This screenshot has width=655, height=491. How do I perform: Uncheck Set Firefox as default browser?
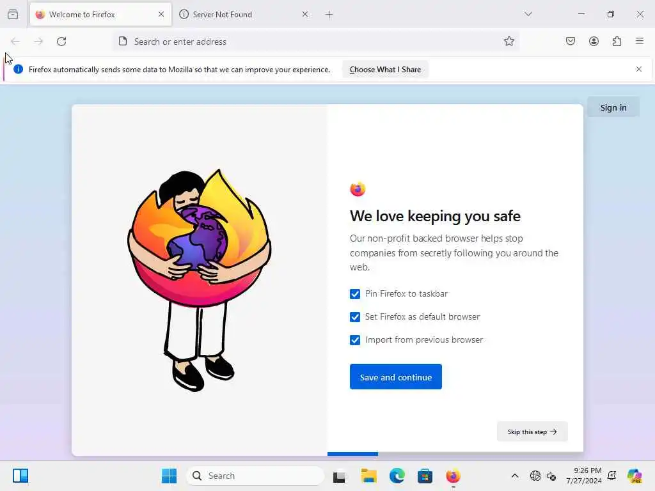[x=355, y=317]
